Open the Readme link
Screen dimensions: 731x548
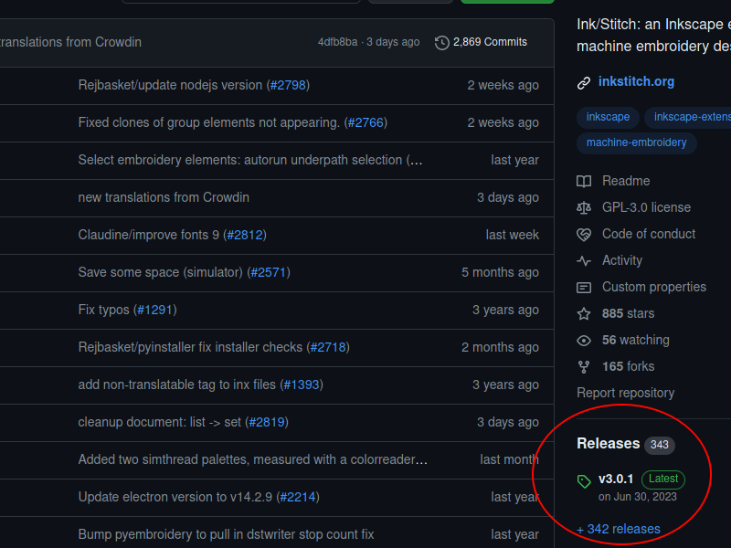(626, 181)
